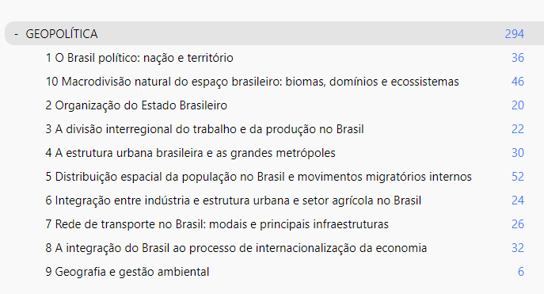544x294 pixels.
Task: Open topic 5 Distribuição espacial da população
Action: [258, 177]
